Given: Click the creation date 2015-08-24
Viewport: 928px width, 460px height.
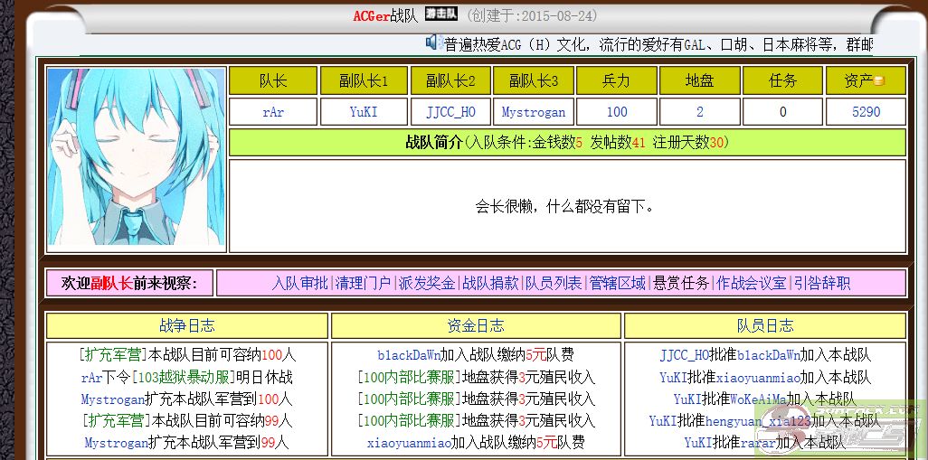Looking at the screenshot, I should point(555,16).
